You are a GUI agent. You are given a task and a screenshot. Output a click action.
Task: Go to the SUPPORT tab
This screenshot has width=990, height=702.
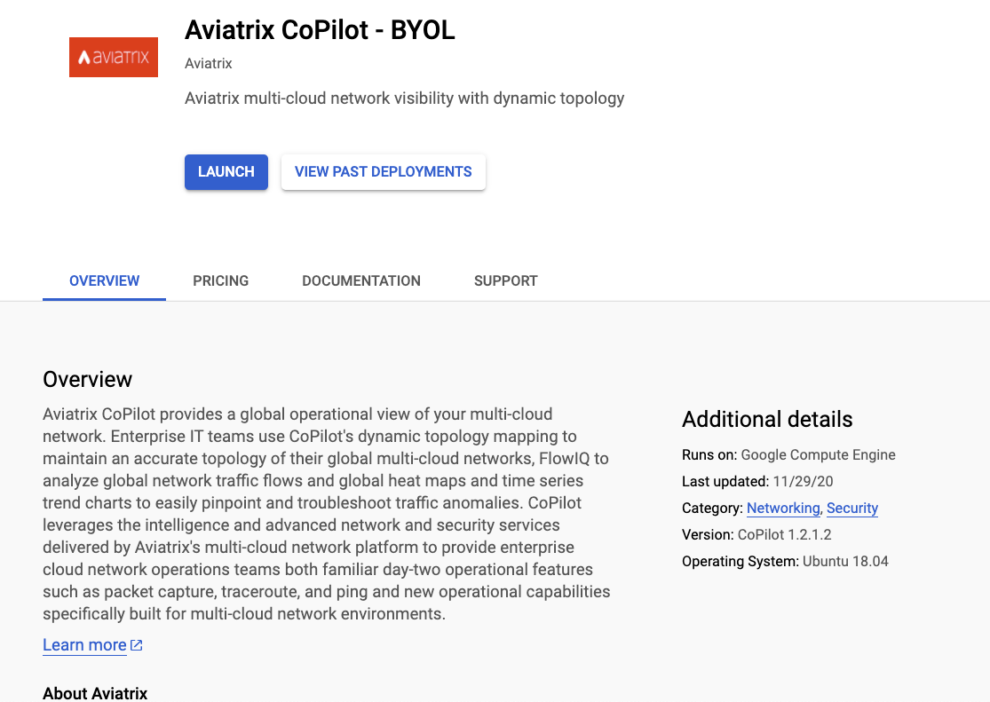(x=505, y=280)
